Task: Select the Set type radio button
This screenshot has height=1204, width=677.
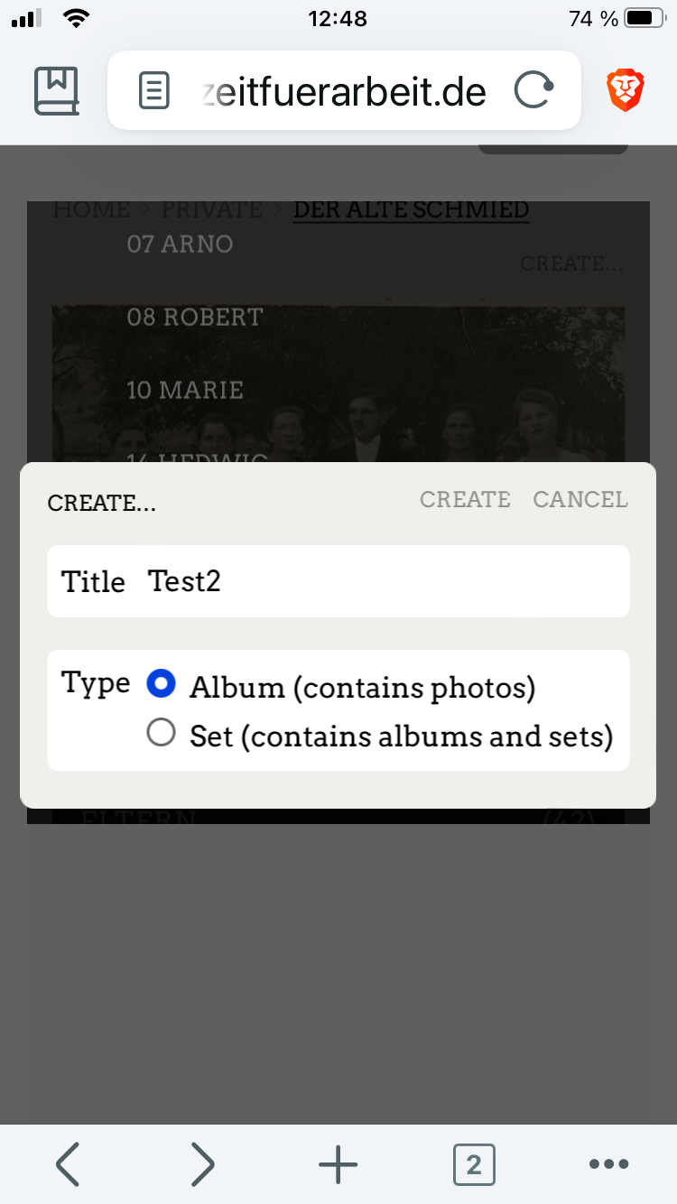Action: pyautogui.click(x=161, y=735)
